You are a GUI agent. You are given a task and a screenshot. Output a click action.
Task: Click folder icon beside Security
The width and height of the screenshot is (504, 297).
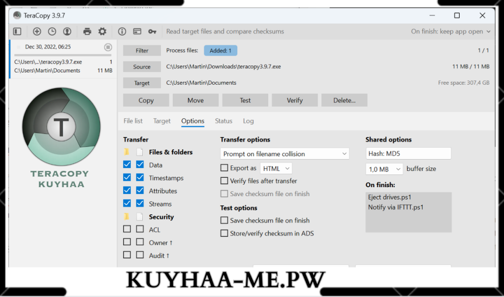[127, 217]
